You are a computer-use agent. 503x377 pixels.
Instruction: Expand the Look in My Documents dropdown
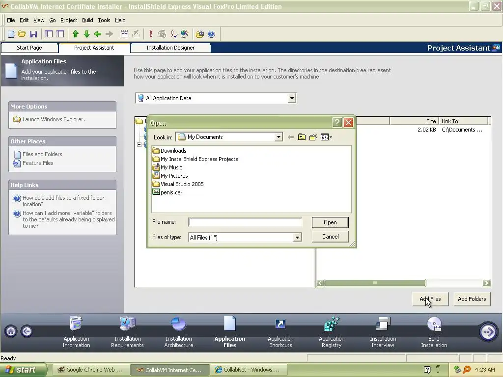[279, 137]
